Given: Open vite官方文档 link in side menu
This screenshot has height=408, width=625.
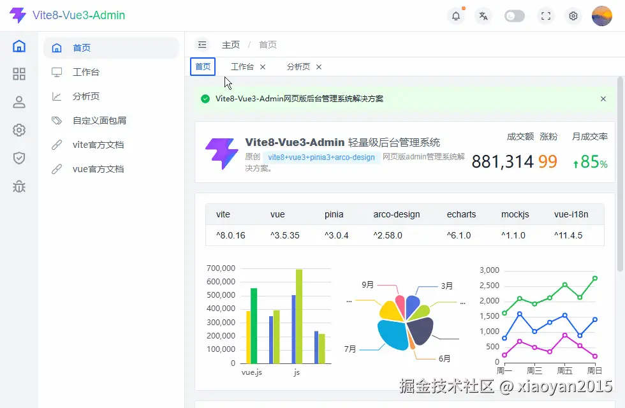Looking at the screenshot, I should [111, 145].
